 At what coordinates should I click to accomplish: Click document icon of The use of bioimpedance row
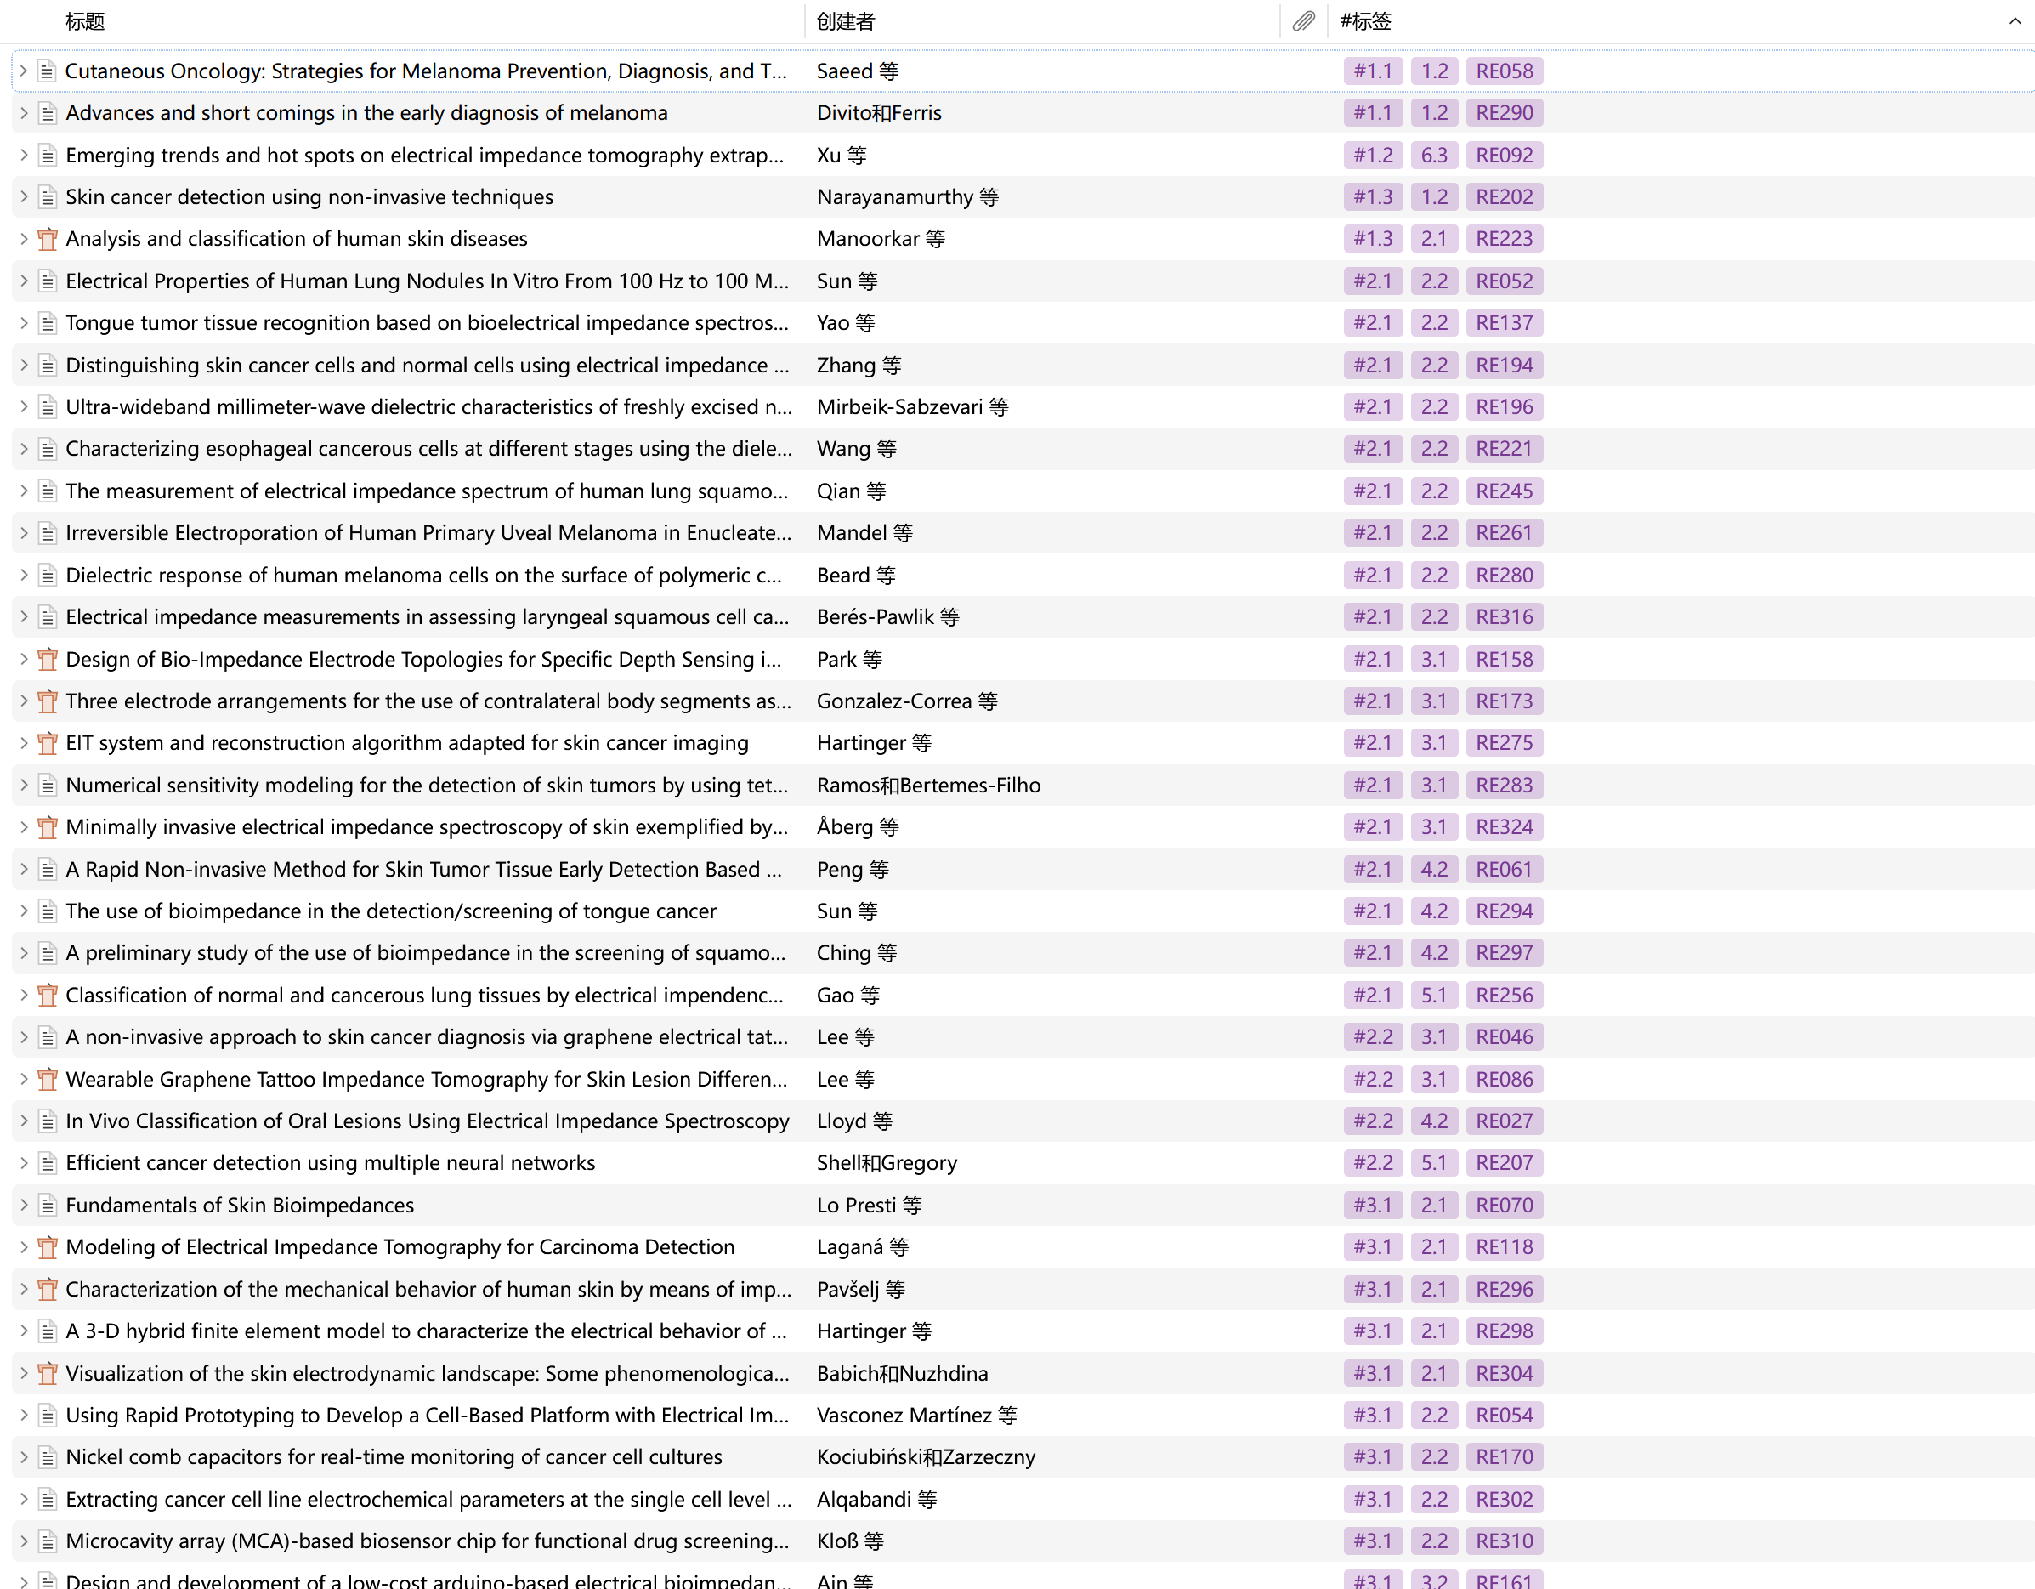point(47,911)
